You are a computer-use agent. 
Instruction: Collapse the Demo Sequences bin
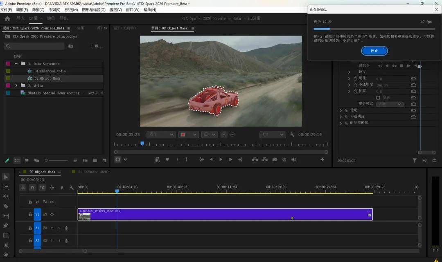pyautogui.click(x=16, y=64)
